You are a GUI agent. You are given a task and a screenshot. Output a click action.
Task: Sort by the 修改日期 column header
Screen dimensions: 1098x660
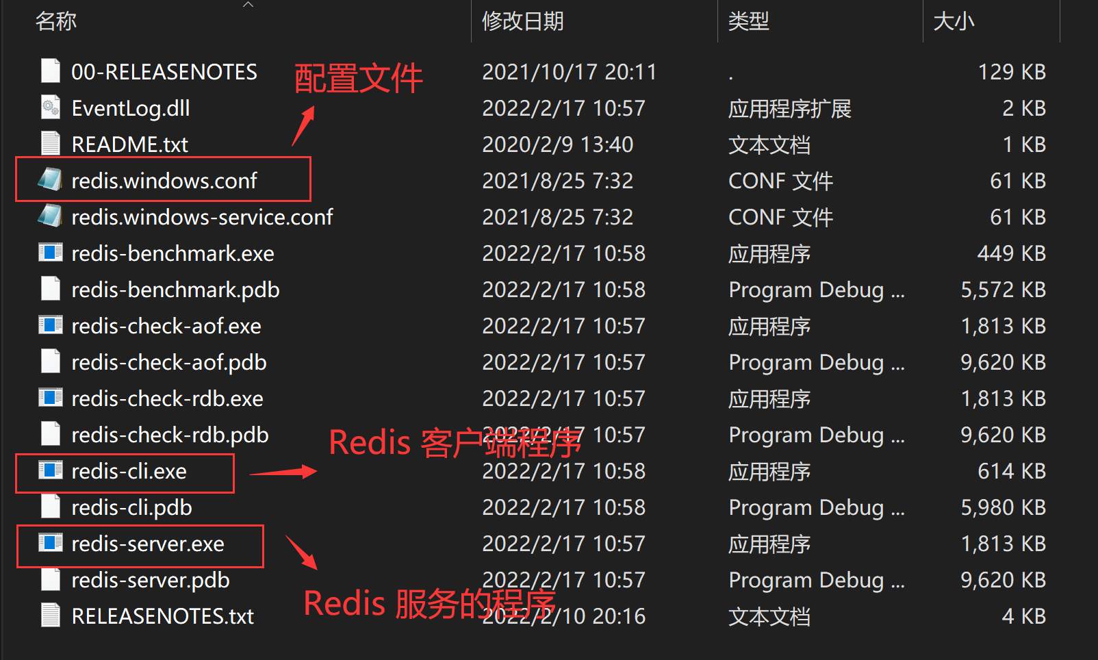[523, 21]
